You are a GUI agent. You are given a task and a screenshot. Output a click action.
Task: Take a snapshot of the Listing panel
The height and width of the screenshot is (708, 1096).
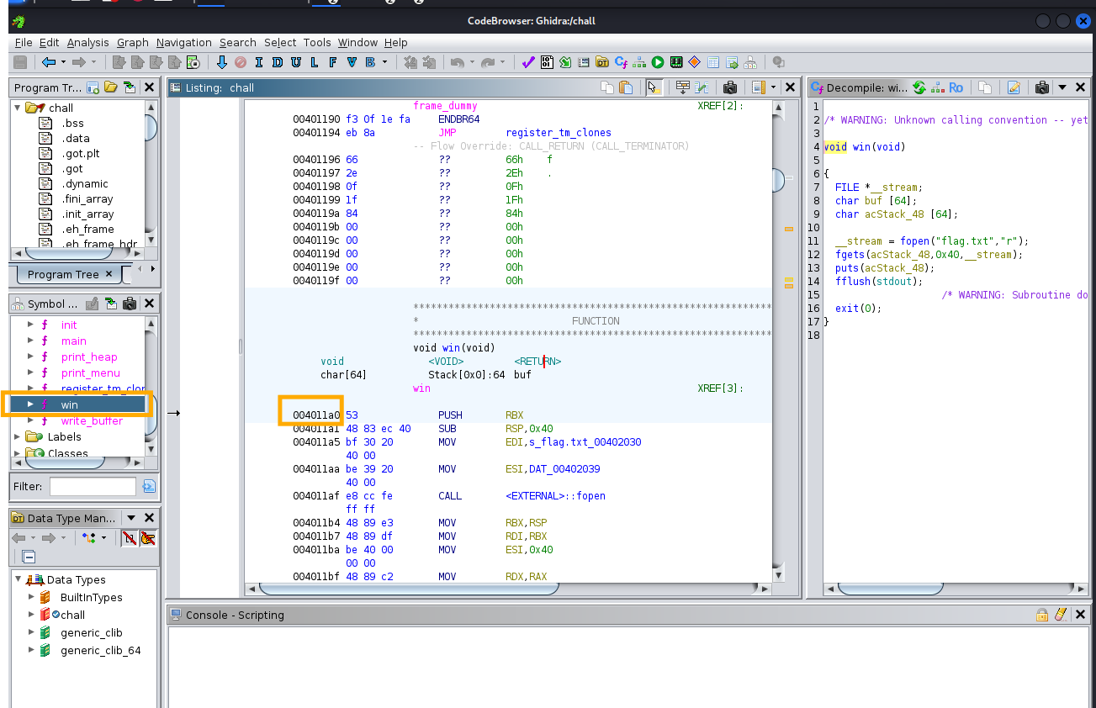coord(730,87)
